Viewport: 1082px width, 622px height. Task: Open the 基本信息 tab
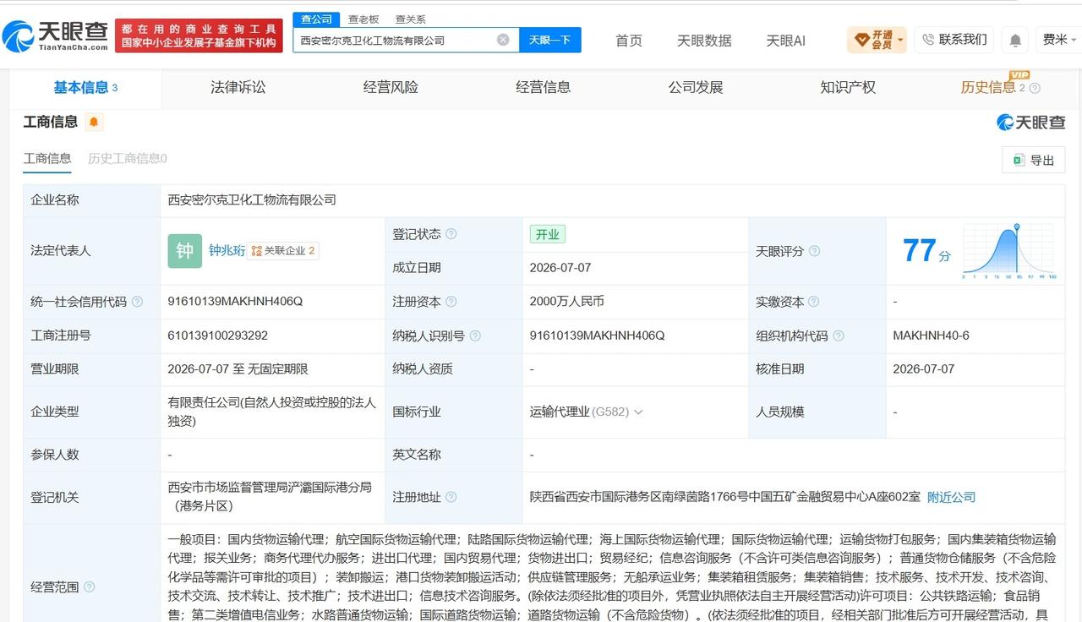point(85,87)
